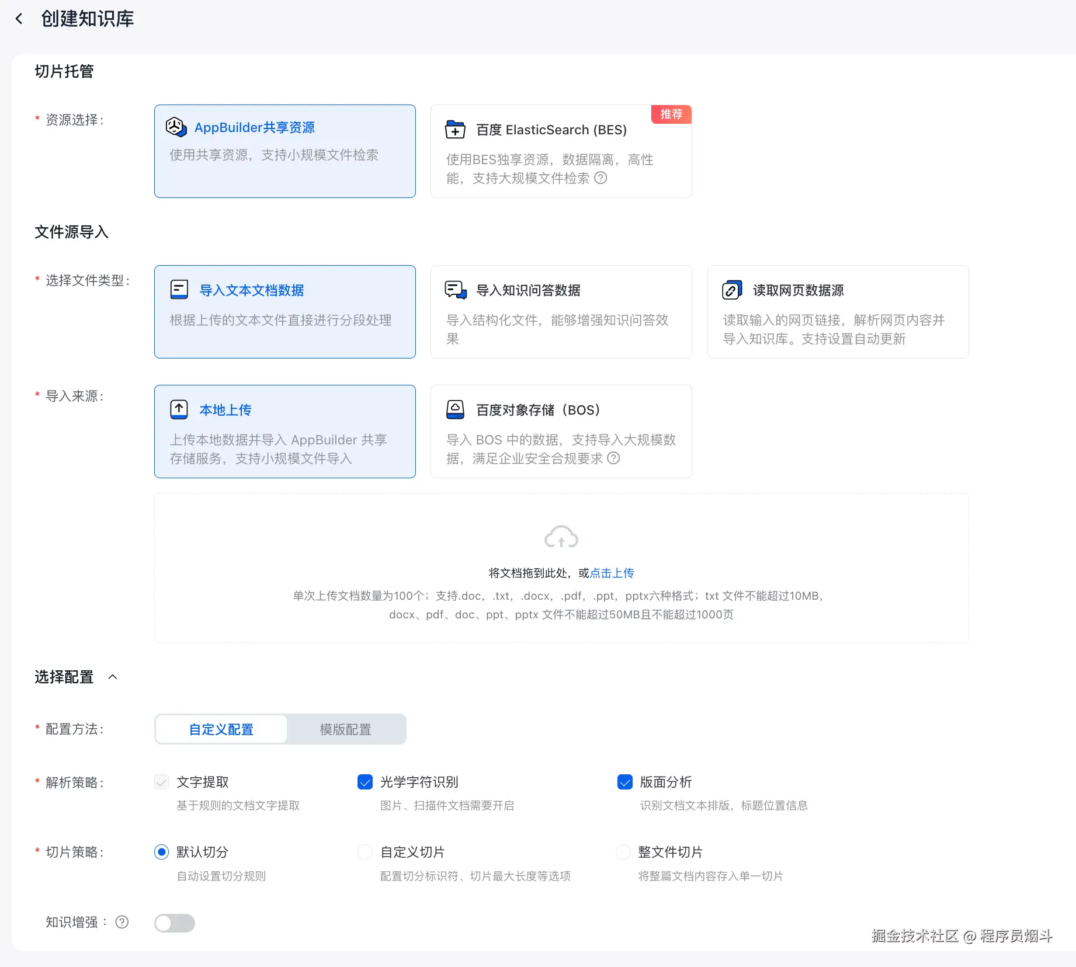Click the 将整篇文档内容存入单一切片 description
Screen dimensions: 1076x967
(711, 876)
